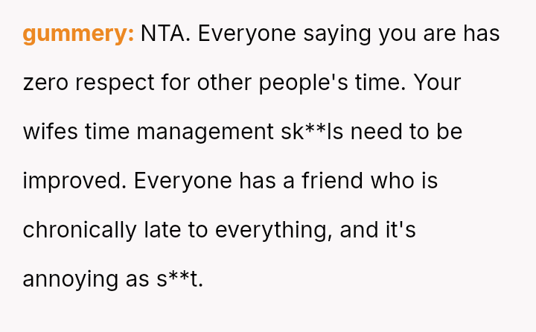Click the censored word s**t
Viewport: 536px width, 332px height.
179,279
